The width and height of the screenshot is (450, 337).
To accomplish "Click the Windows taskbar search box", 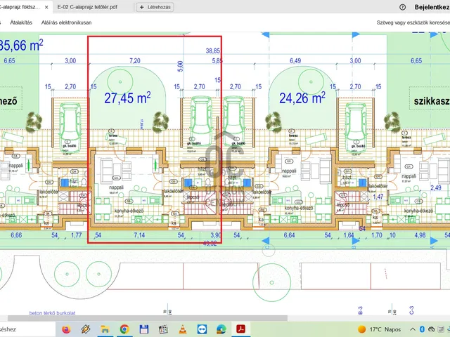I will pyautogui.click(x=27, y=329).
